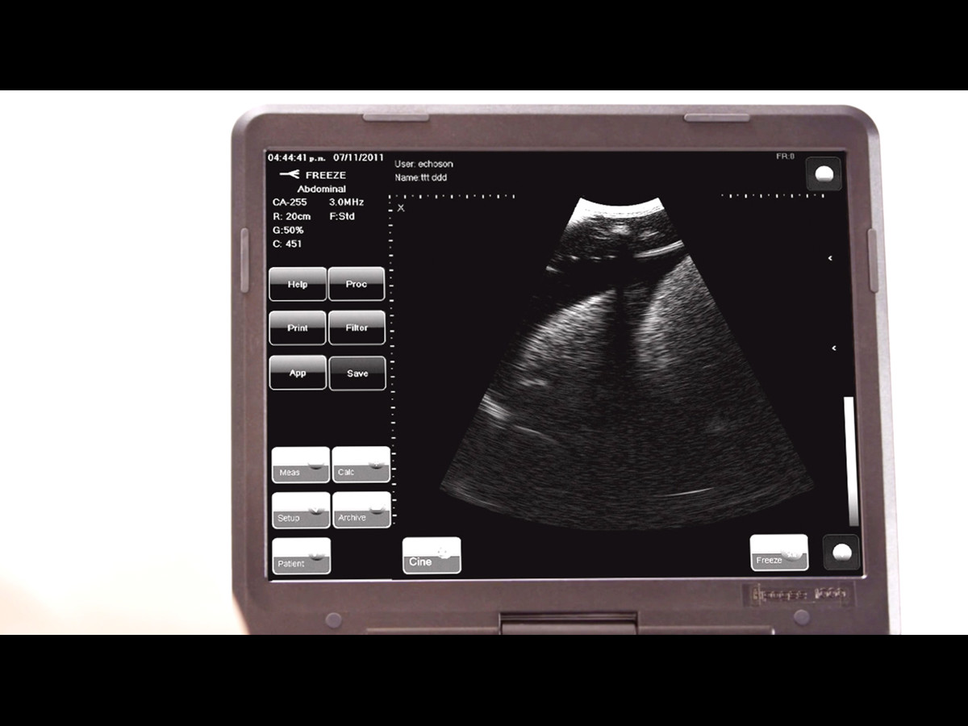968x726 pixels.
Task: Open the Calc calculations panel
Action: coord(361,465)
